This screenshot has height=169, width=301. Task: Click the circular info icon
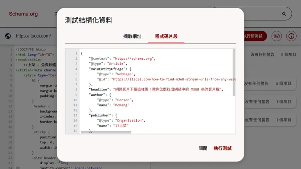[x=291, y=36]
